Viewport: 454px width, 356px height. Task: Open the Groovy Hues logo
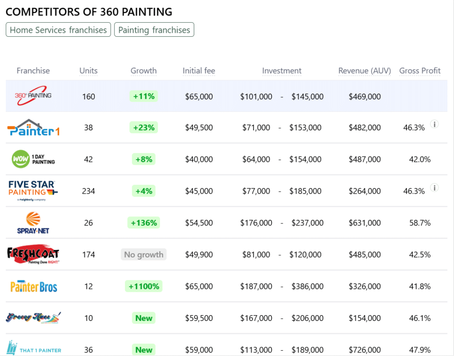(33, 317)
